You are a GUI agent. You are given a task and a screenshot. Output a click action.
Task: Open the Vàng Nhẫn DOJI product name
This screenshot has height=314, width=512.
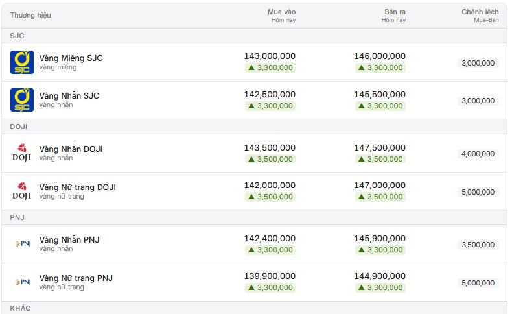coord(71,149)
